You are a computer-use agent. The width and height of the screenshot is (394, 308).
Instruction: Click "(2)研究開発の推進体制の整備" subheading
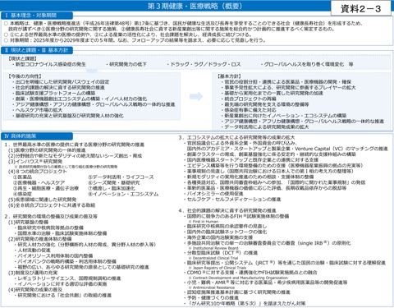[40, 239]
